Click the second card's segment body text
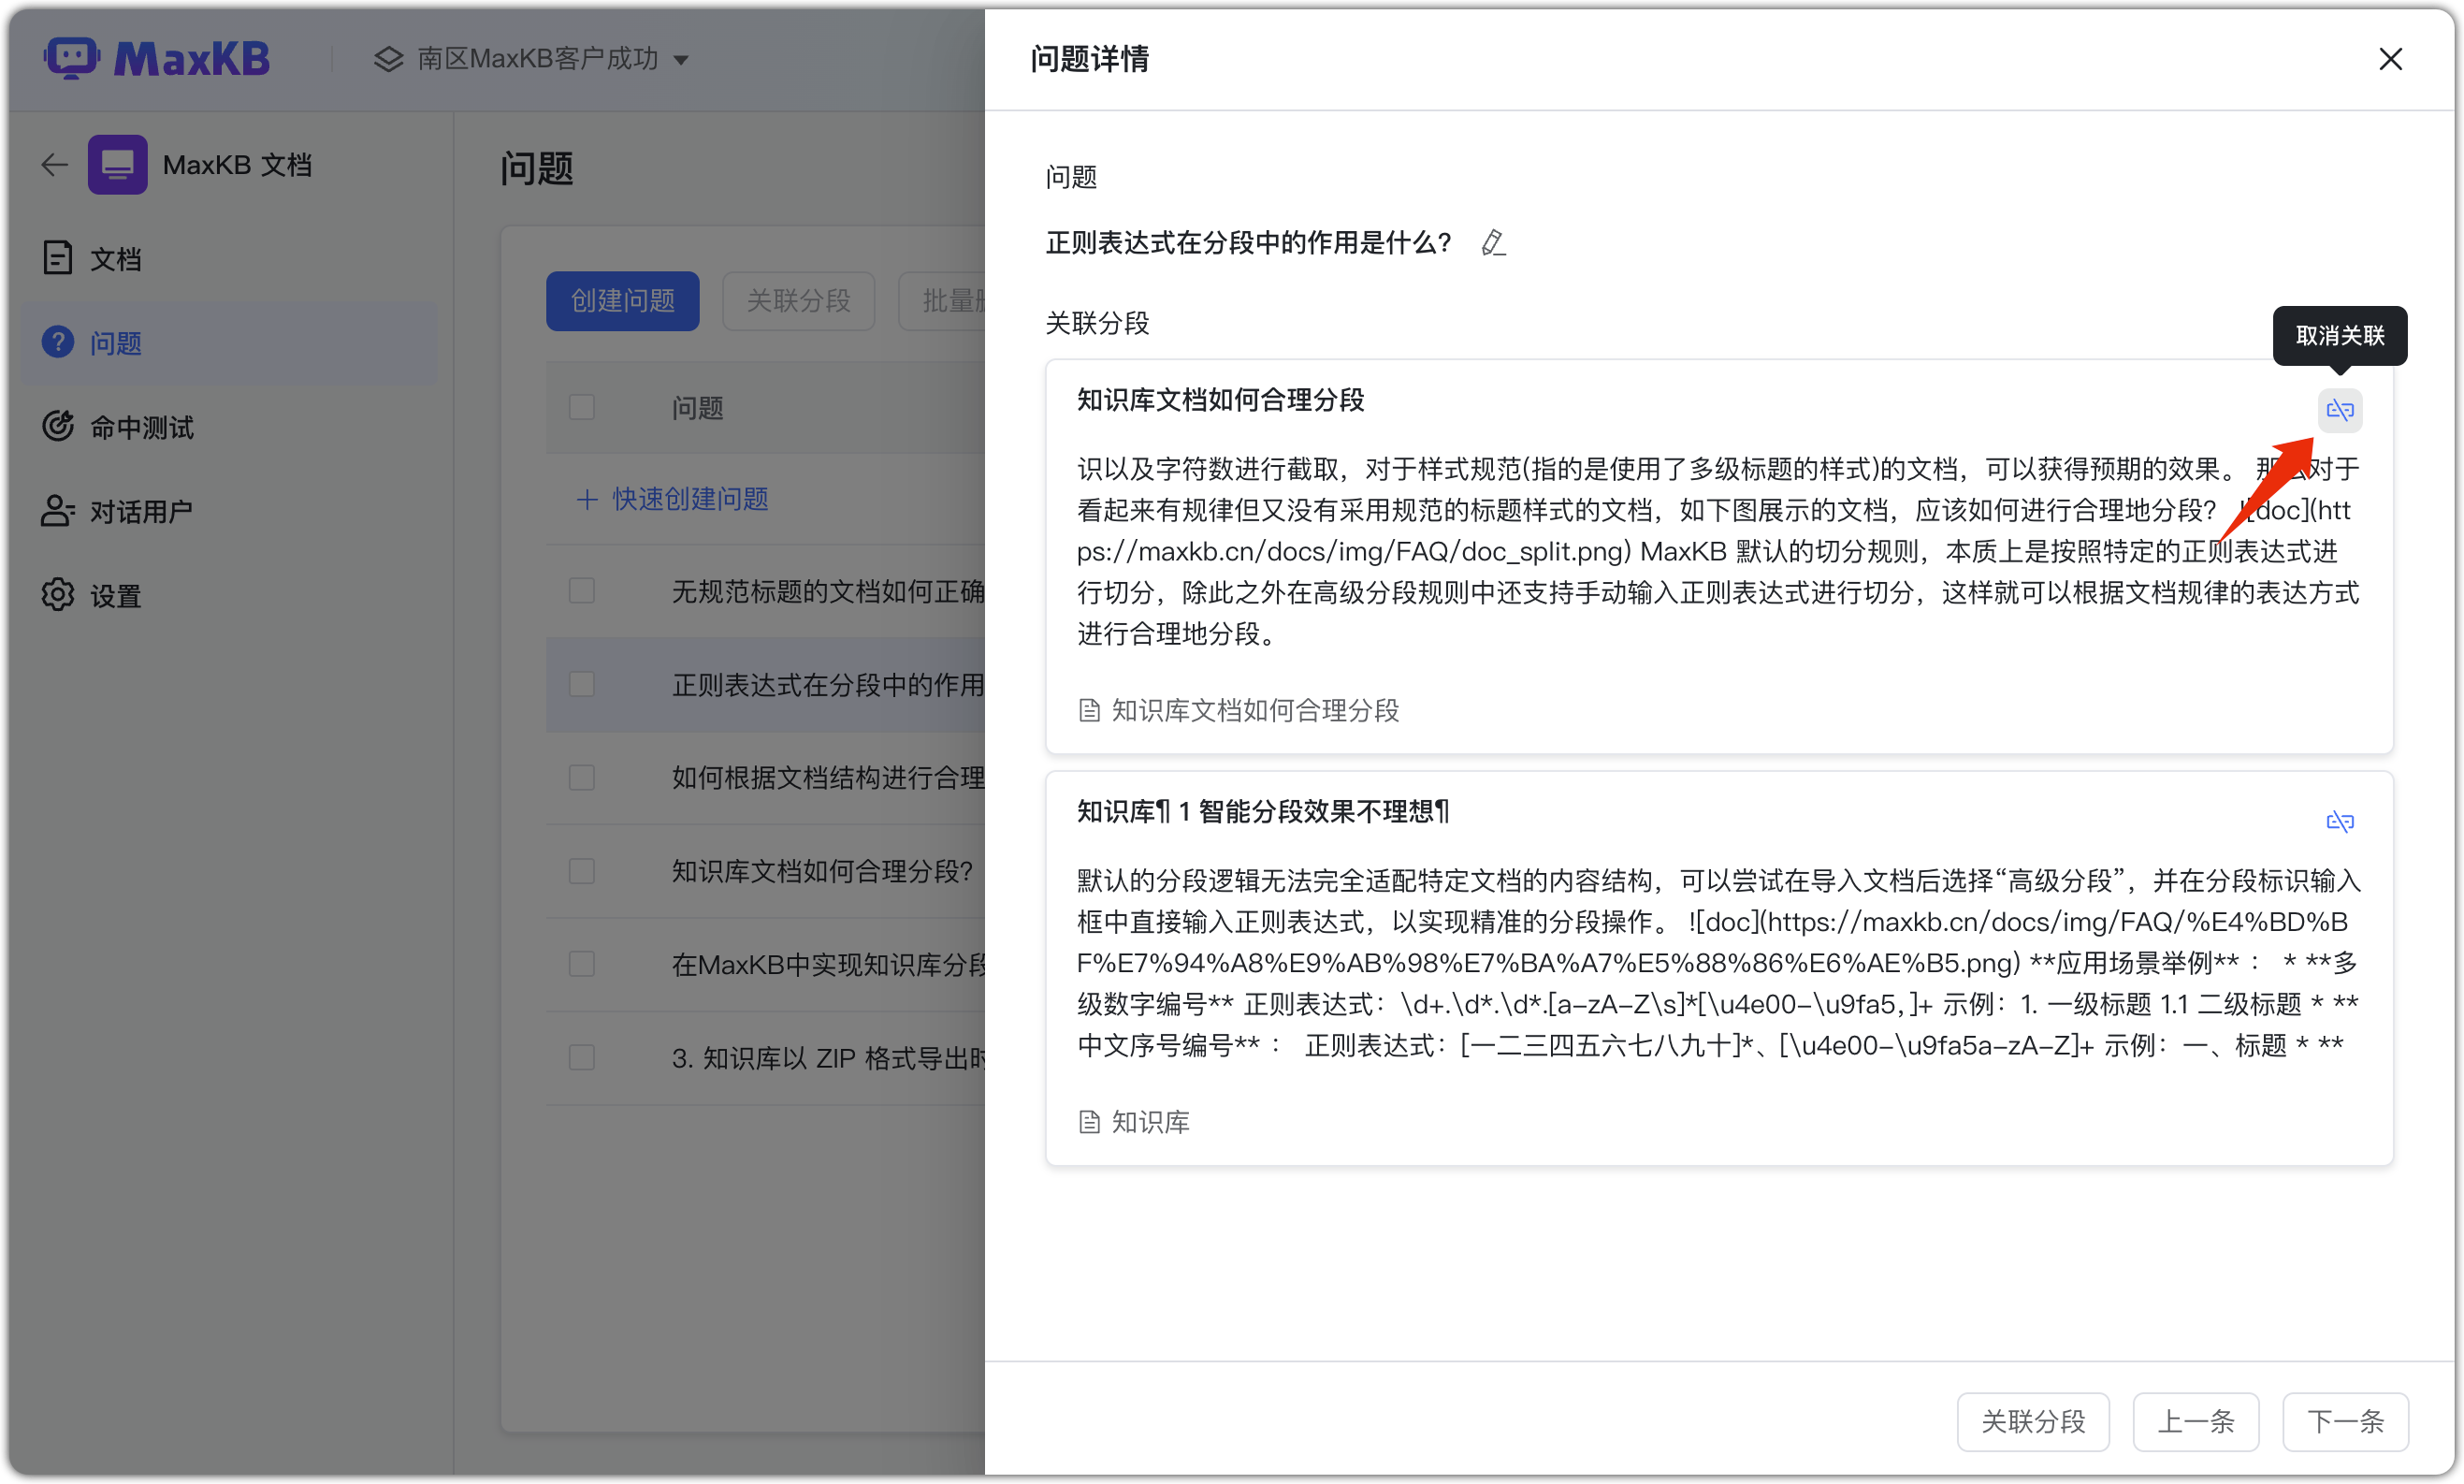Image resolution: width=2464 pixels, height=1484 pixels. tap(1718, 963)
